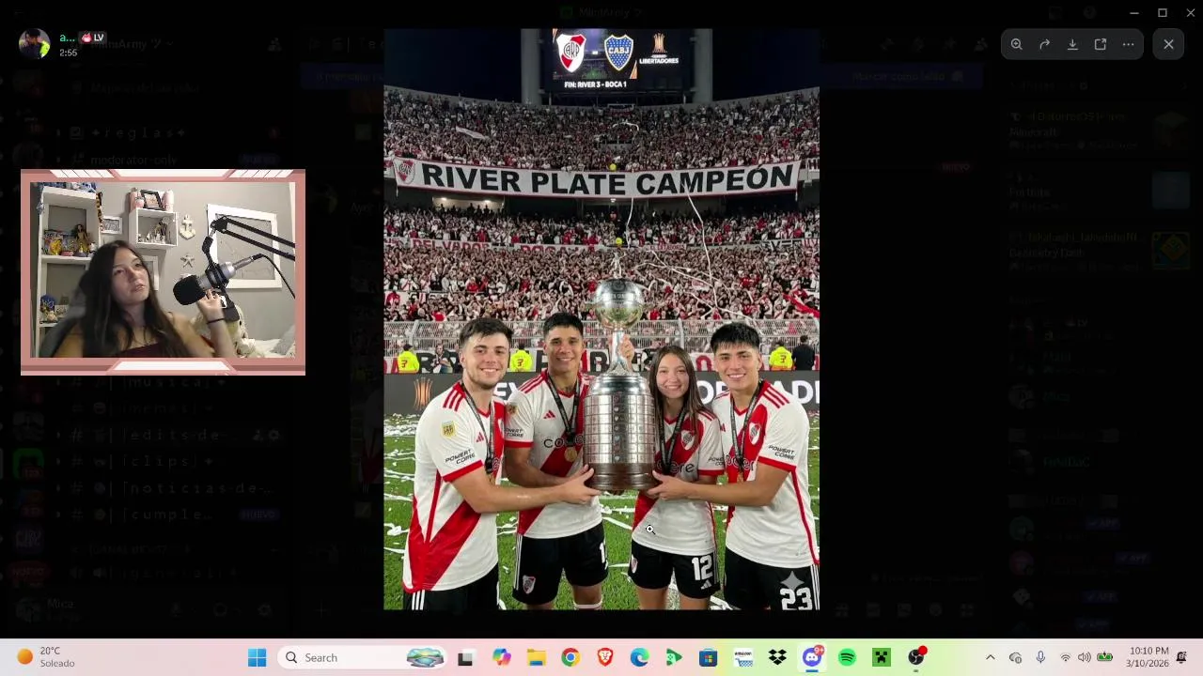Screen dimensions: 1203x676
Task: Open Microsoft Store from the taskbar
Action: pos(709,657)
